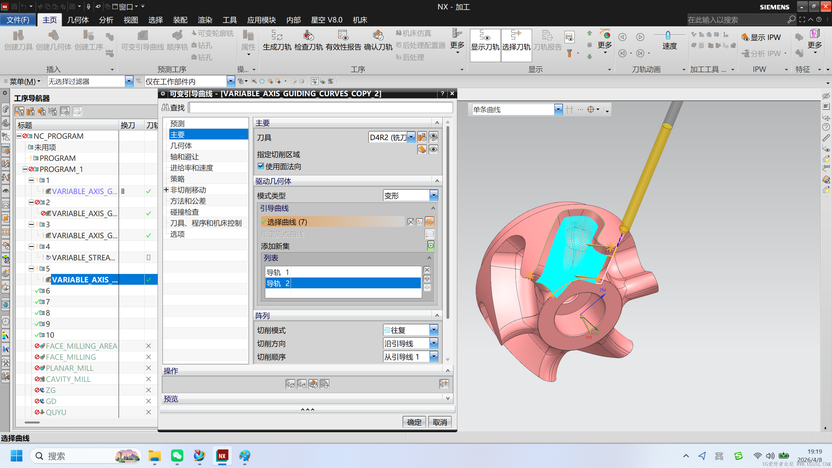Open File Explorer from the taskbar

(x=155, y=456)
